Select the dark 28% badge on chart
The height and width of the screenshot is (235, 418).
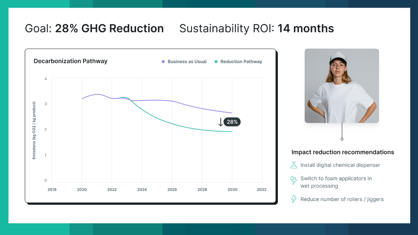232,122
